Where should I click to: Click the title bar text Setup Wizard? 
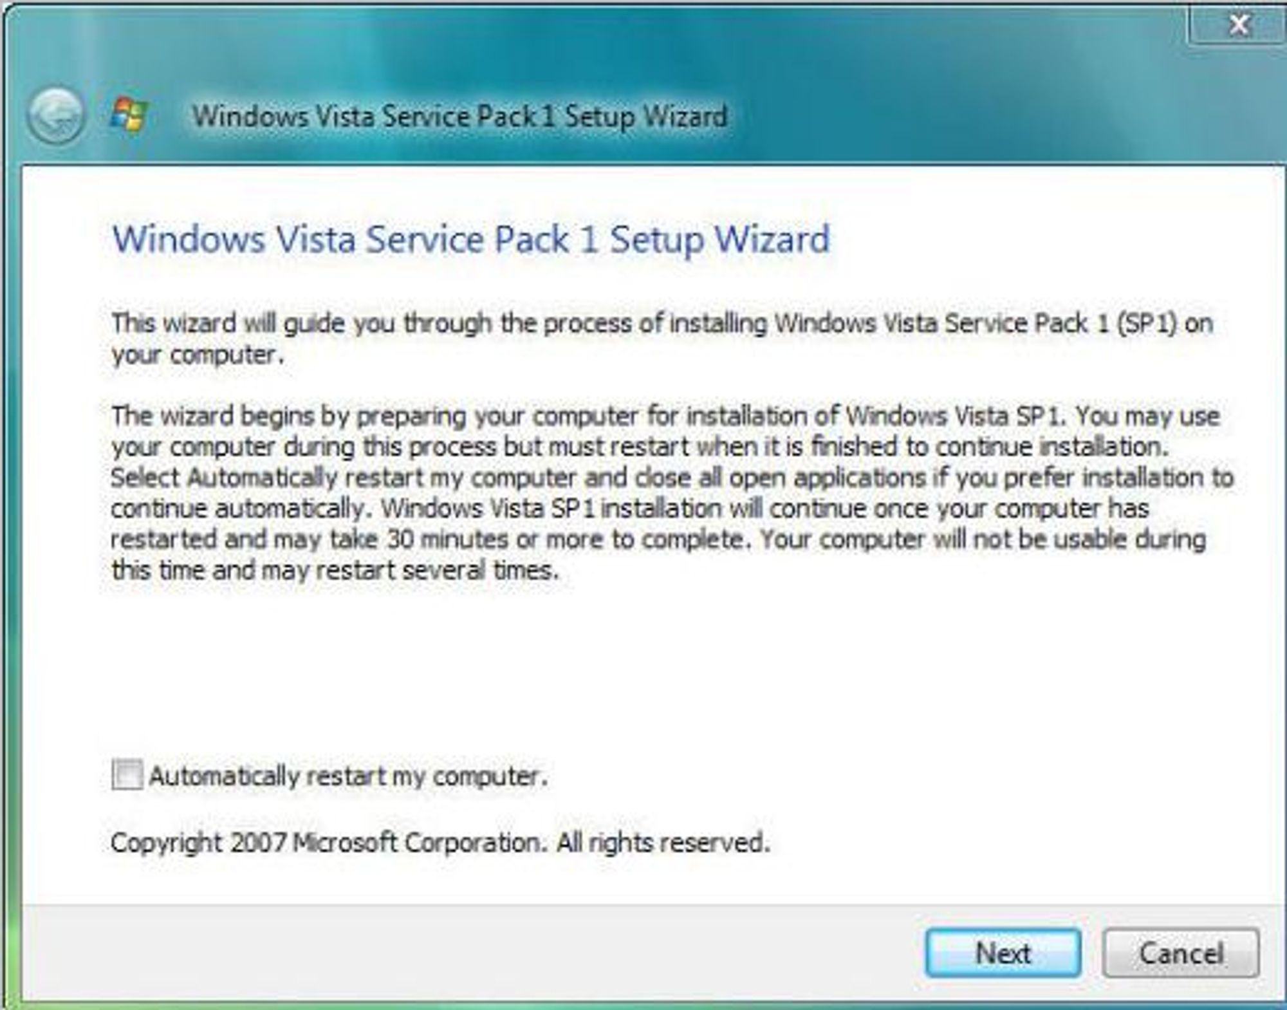click(647, 117)
